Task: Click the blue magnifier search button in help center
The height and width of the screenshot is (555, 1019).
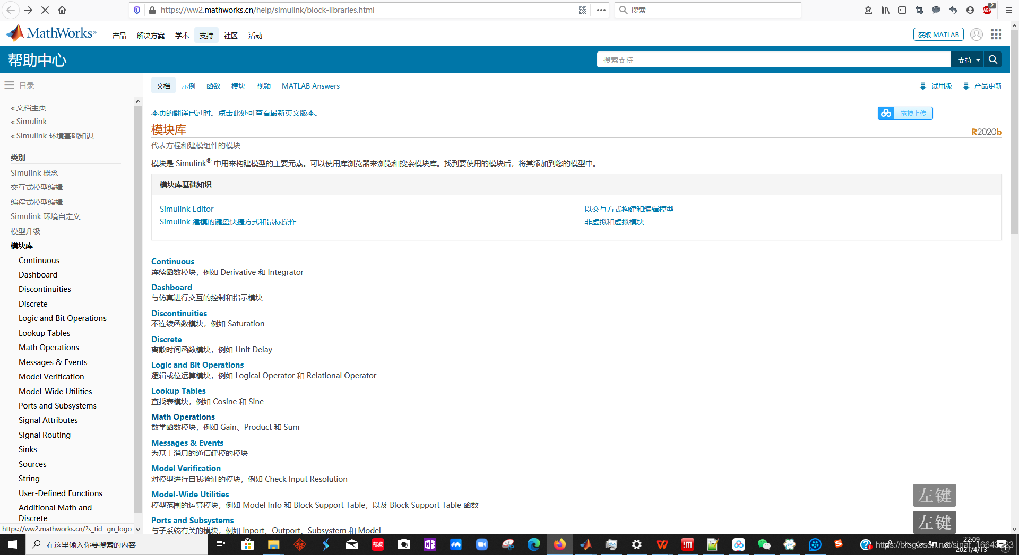Action: [993, 60]
